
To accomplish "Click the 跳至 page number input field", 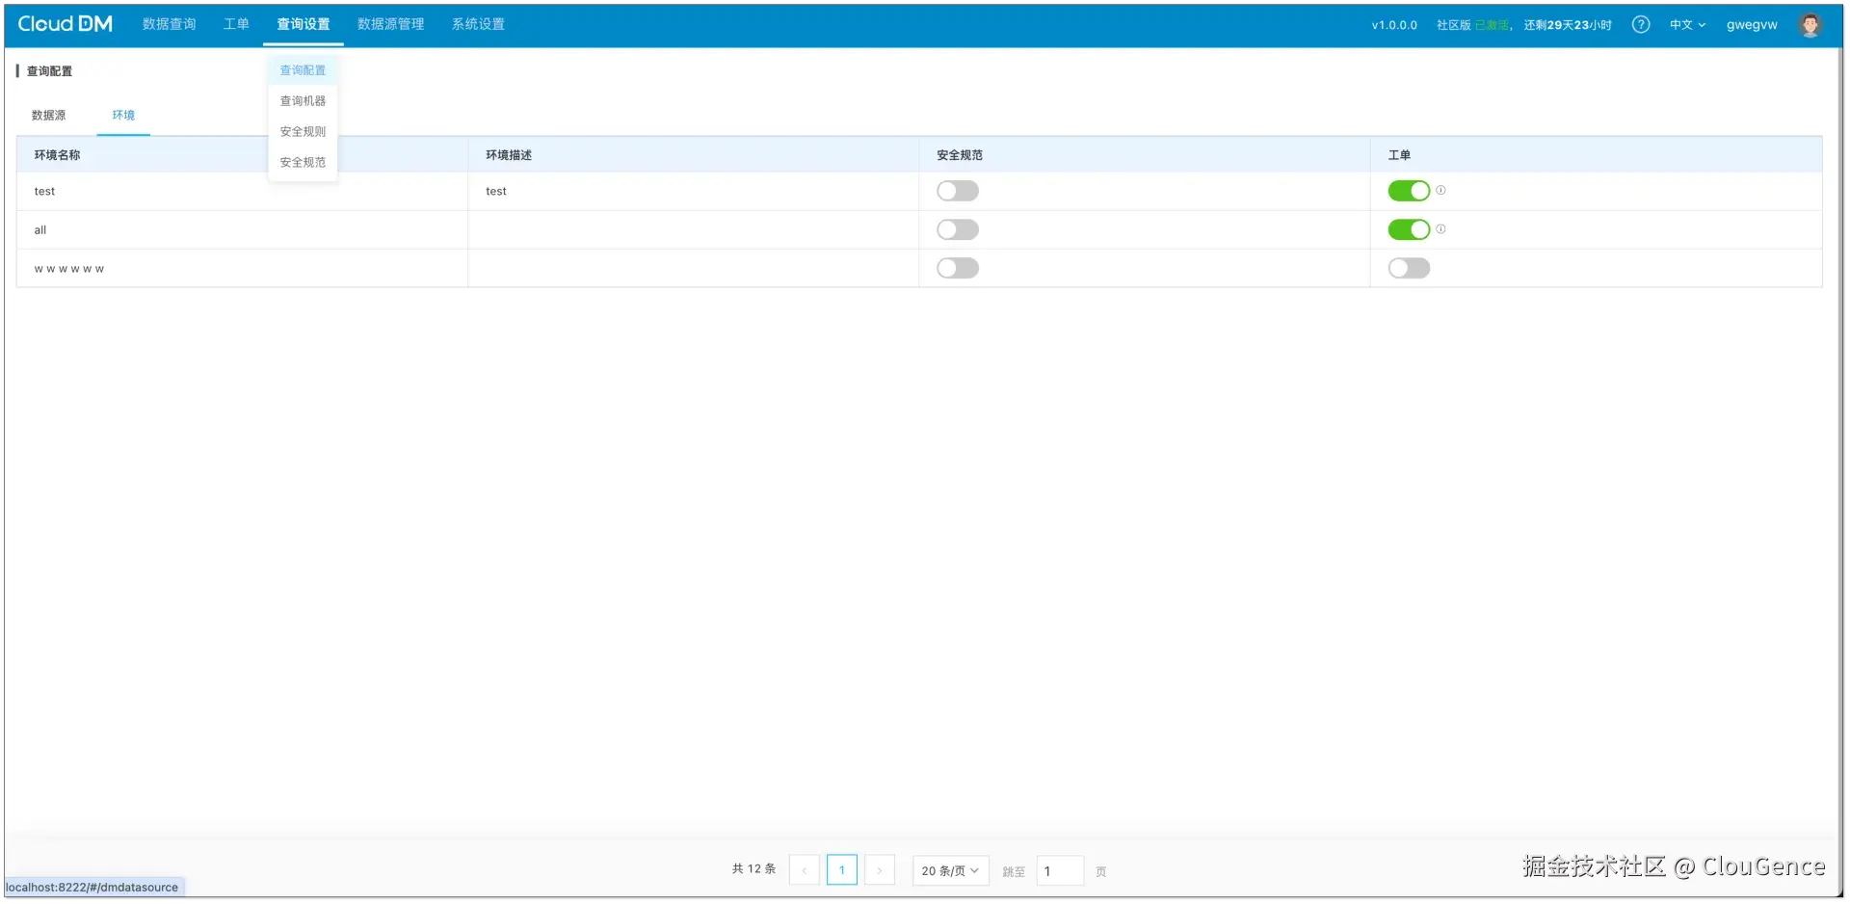I will tap(1060, 870).
